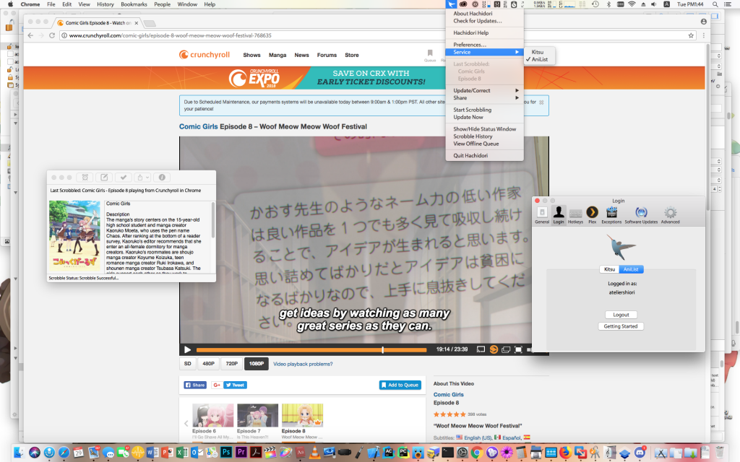Click the edit pencil icon in status window
Screen dimensions: 740x462
[104, 178]
